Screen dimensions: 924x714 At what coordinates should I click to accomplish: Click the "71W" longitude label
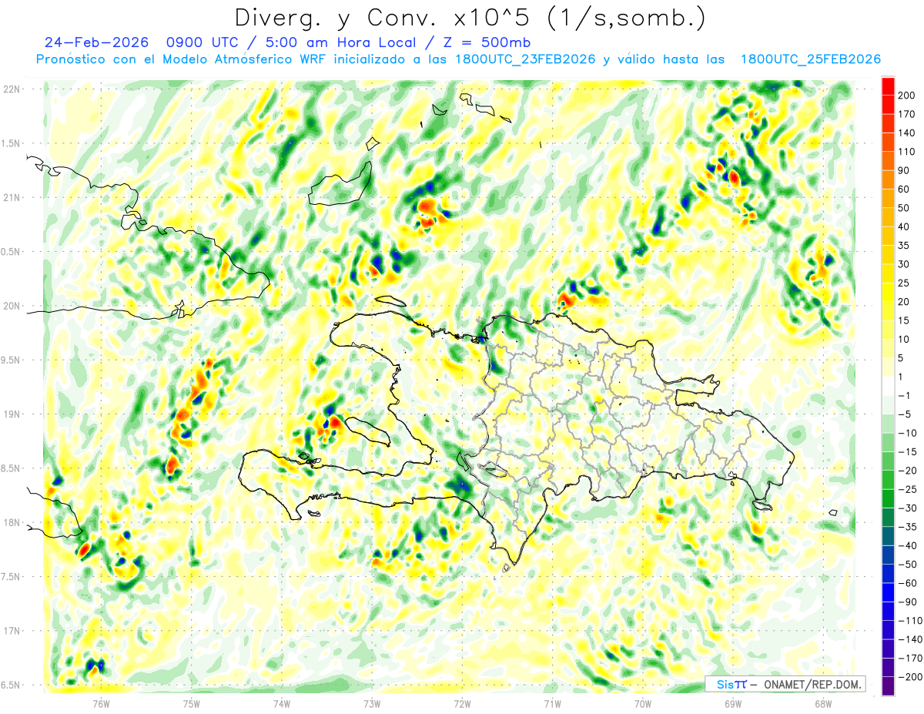click(552, 702)
